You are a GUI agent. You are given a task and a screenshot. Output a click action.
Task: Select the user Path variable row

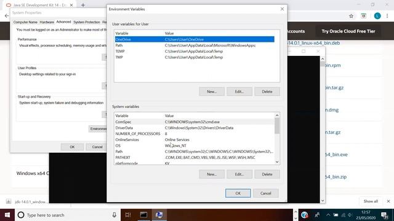tap(195, 45)
